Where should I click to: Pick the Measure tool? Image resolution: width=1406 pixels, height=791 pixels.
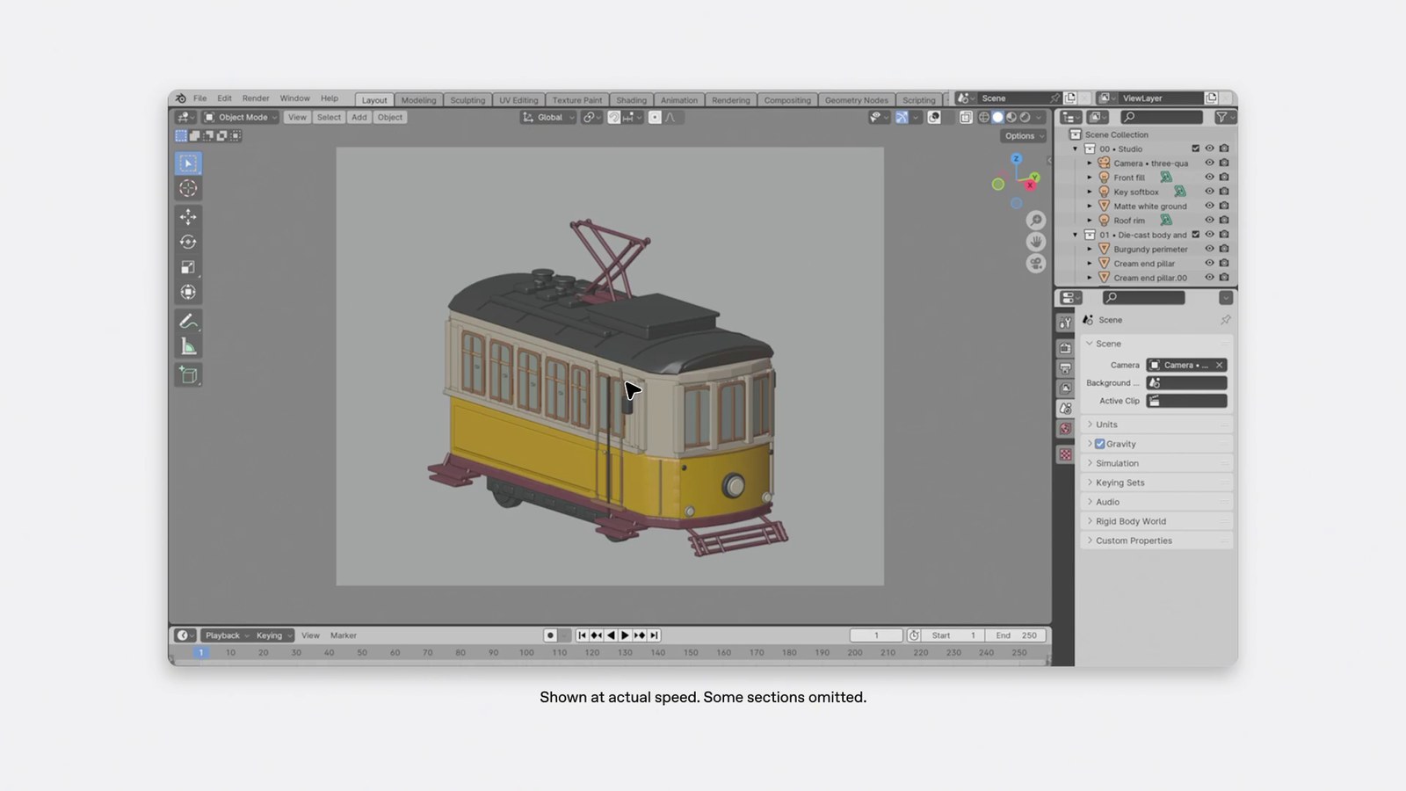[188, 346]
